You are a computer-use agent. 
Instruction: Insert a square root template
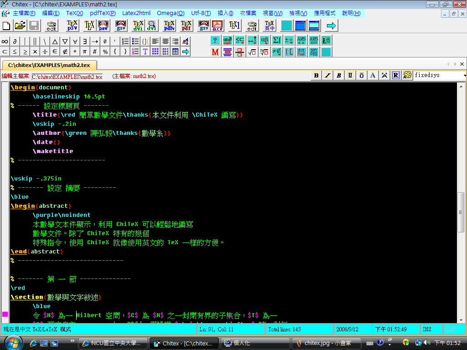(252, 52)
